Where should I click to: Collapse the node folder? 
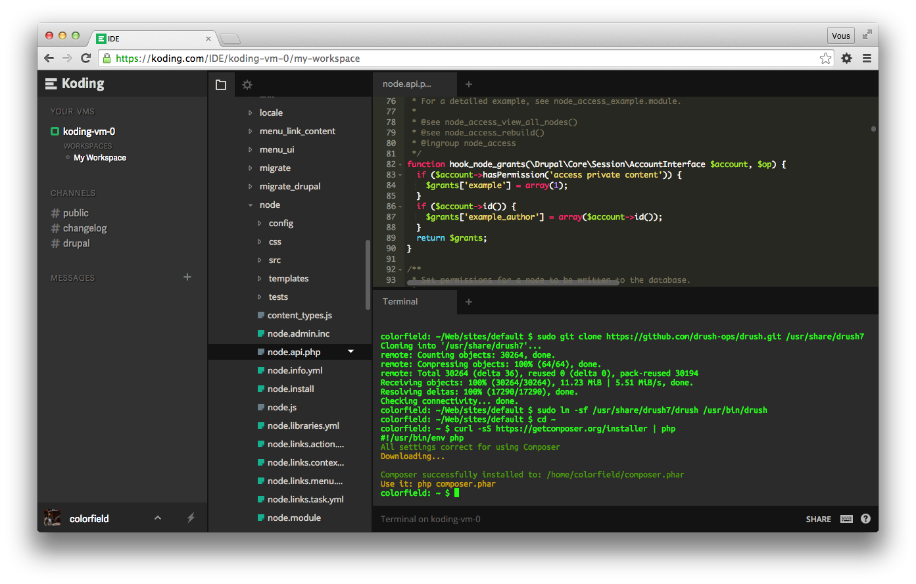pos(250,205)
